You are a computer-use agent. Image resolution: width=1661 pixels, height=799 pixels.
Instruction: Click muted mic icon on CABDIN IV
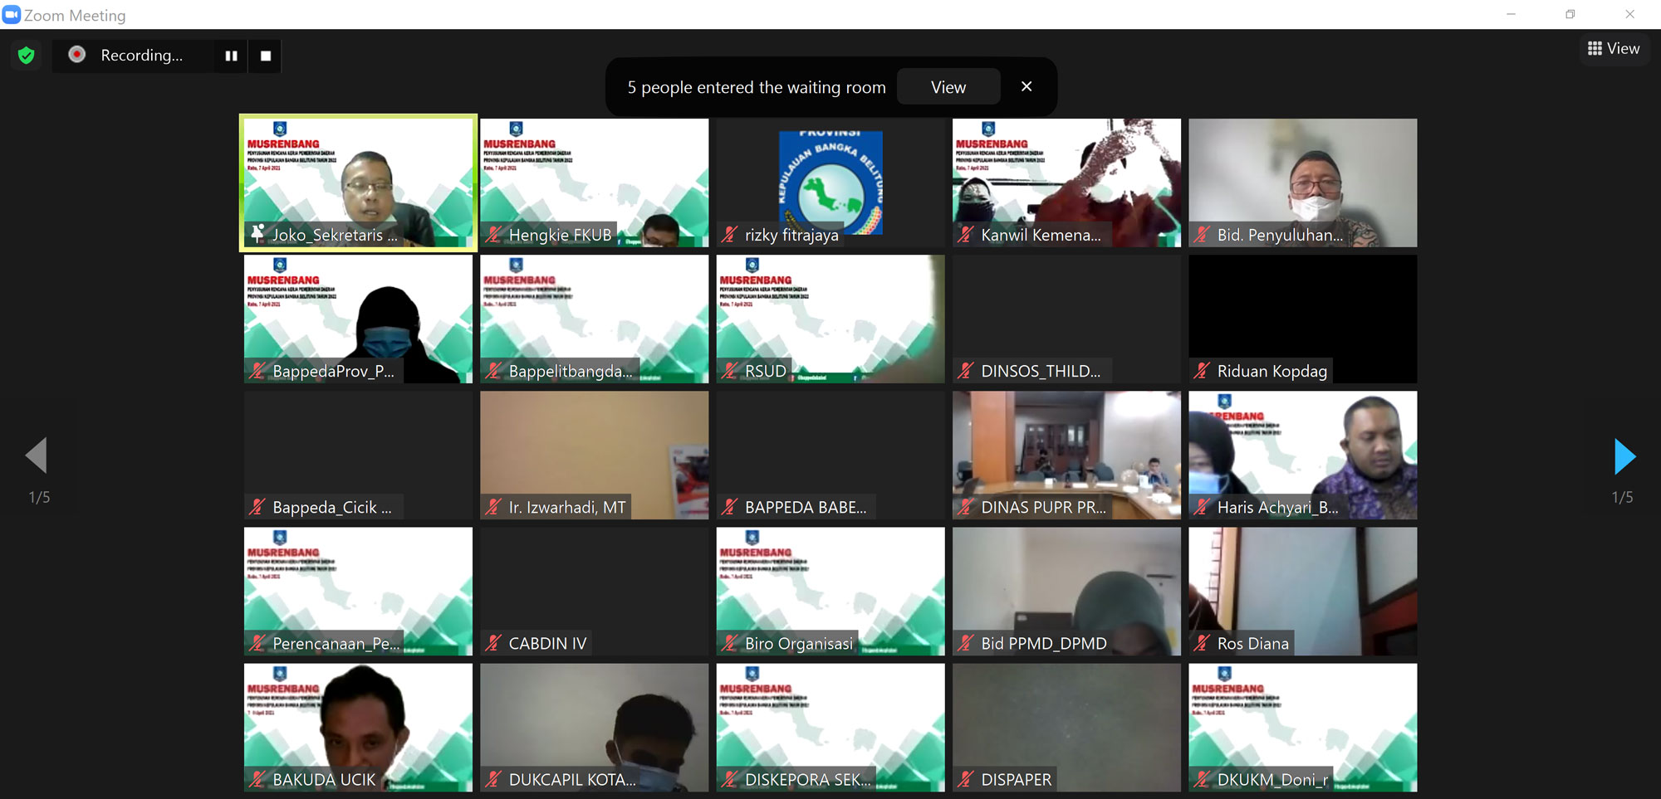pyautogui.click(x=494, y=643)
